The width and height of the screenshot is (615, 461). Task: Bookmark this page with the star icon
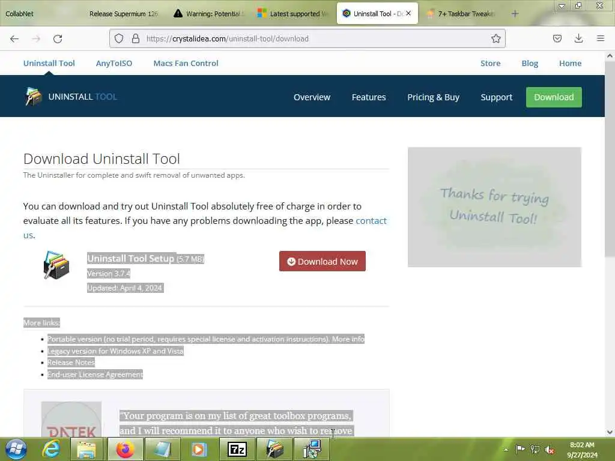(x=495, y=38)
